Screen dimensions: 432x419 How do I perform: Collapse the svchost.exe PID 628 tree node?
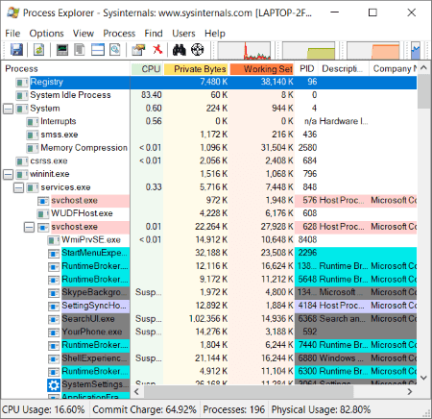click(x=29, y=228)
